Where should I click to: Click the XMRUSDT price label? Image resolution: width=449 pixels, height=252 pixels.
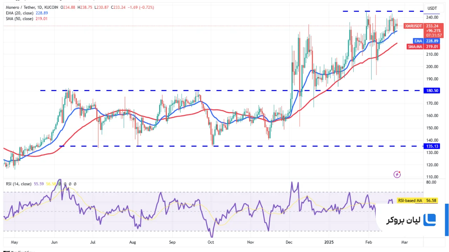point(413,26)
